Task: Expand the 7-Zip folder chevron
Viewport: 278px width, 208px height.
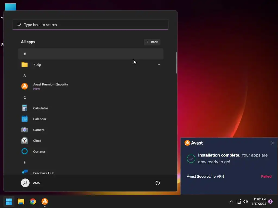Action: pyautogui.click(x=159, y=65)
